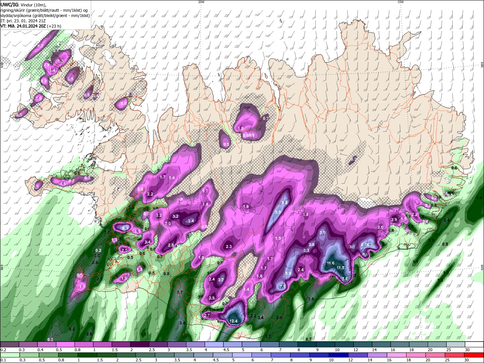
Task: Click the 3.9 value on the map
Action: pyautogui.click(x=323, y=233)
